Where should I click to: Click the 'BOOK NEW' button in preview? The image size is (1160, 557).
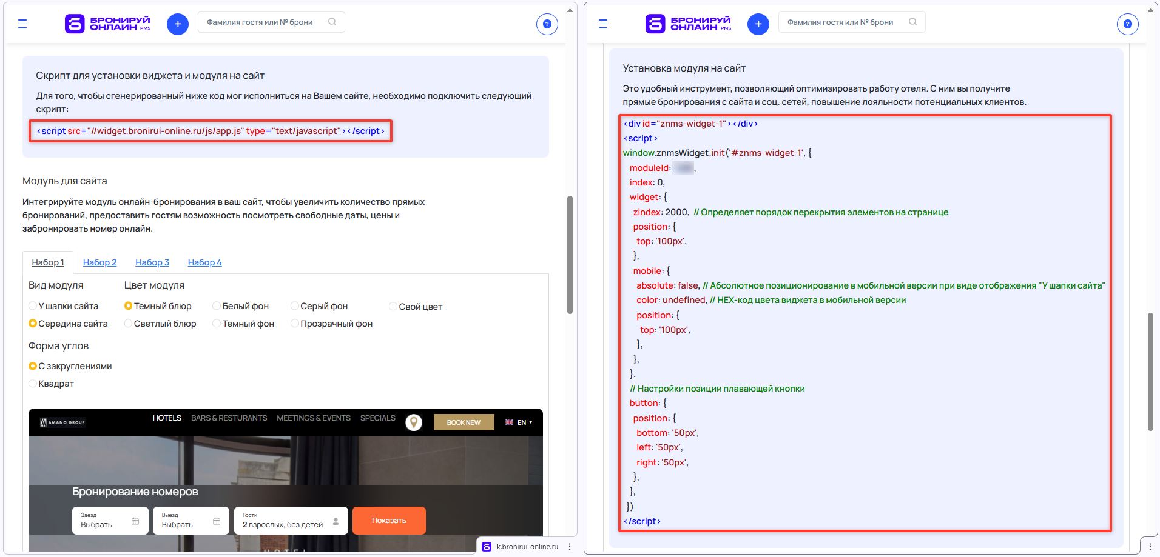pyautogui.click(x=464, y=422)
